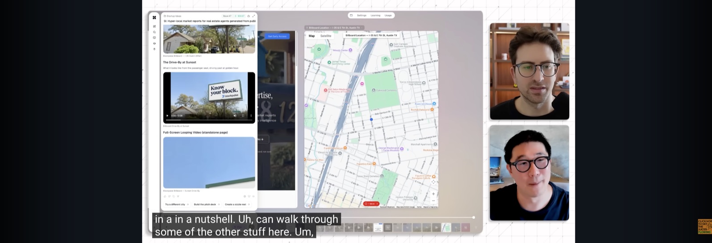Open the Learning menu item
712x243 pixels.
coord(376,15)
